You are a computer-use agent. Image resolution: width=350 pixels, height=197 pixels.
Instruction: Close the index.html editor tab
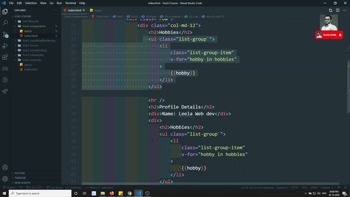click(84, 10)
